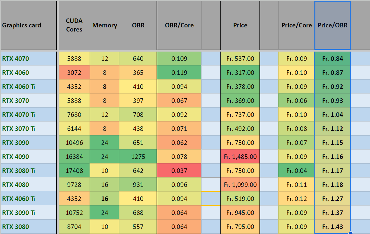Select the RTX 3080 name cell
370x234 pixels.
pyautogui.click(x=28, y=227)
